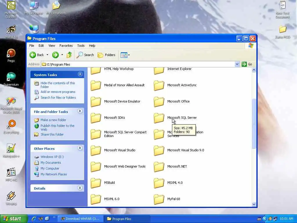Click Make a new folder link
The width and height of the screenshot is (297, 223).
point(53,120)
